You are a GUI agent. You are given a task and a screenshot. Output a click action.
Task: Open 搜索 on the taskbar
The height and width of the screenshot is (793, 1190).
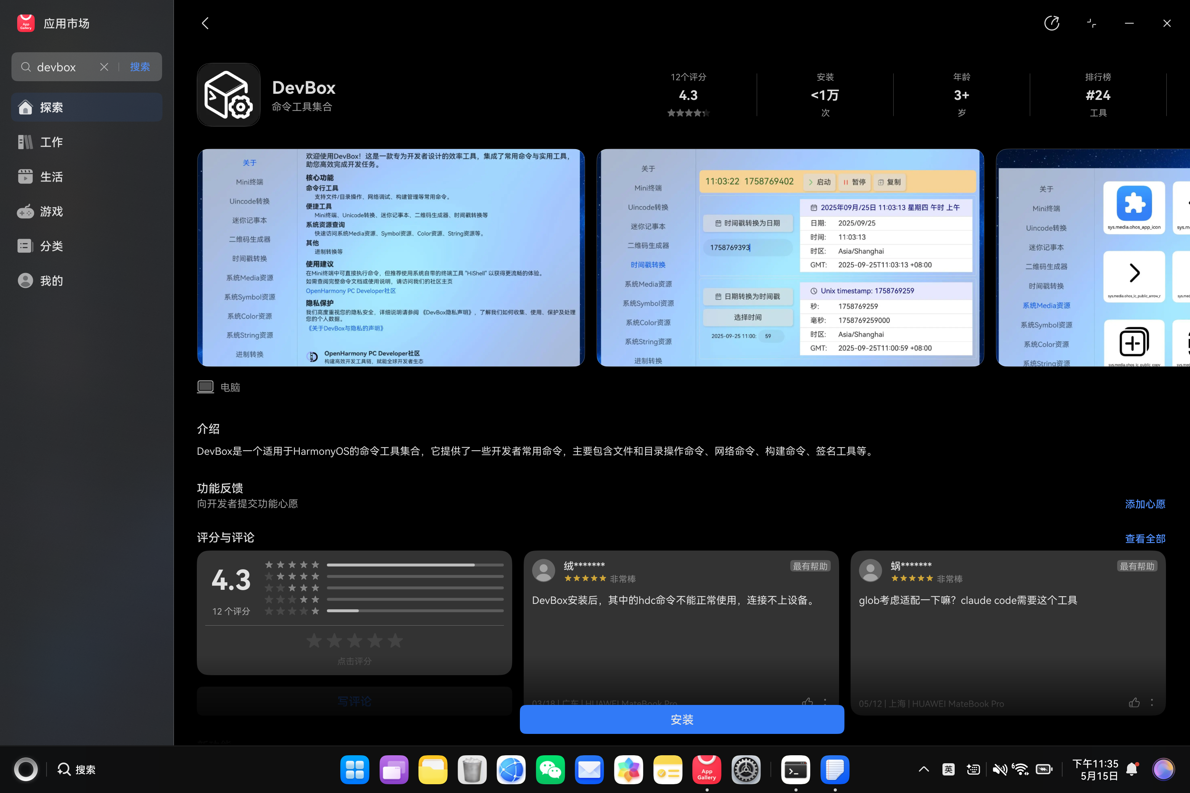(x=76, y=769)
